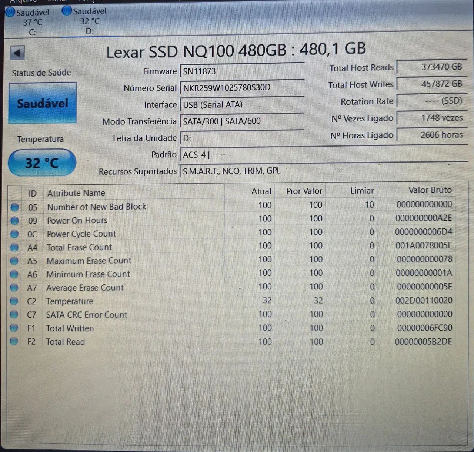The height and width of the screenshot is (452, 474).
Task: Click the 32 °C temperature button
Action: click(42, 163)
